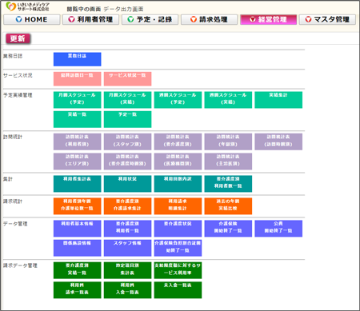Open 公費 開始終了一覧
The height and width of the screenshot is (311, 360).
pyautogui.click(x=278, y=229)
